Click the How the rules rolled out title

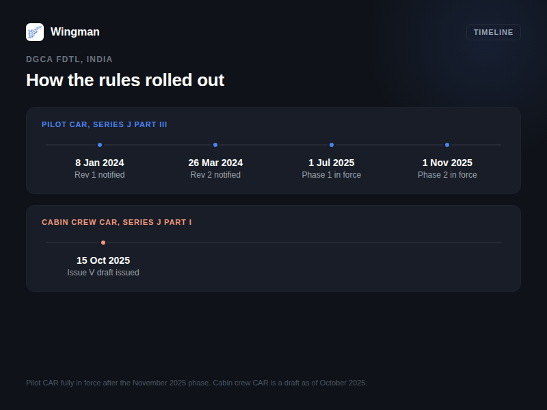[125, 80]
